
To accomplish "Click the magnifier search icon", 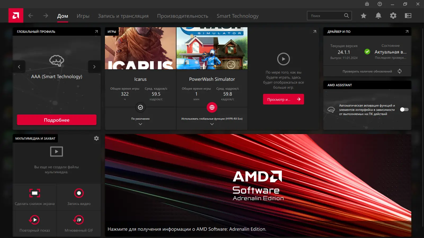I will [346, 16].
